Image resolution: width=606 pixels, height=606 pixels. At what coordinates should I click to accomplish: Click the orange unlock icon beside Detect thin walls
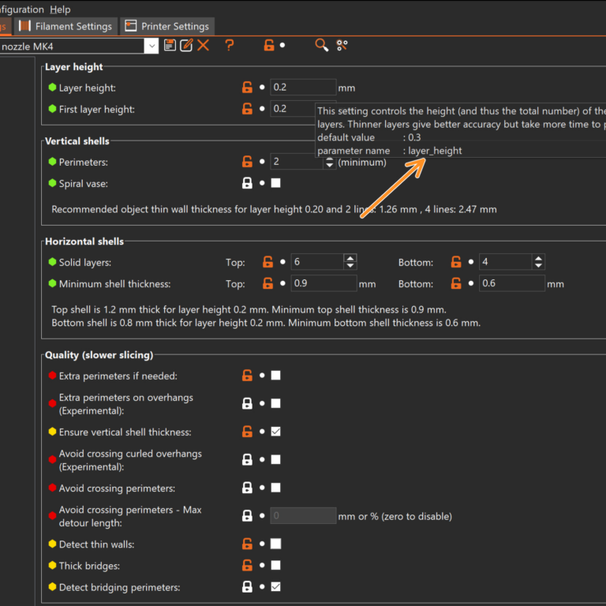tap(248, 544)
